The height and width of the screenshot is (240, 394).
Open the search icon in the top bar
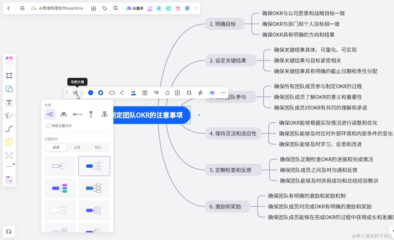pyautogui.click(x=116, y=8)
